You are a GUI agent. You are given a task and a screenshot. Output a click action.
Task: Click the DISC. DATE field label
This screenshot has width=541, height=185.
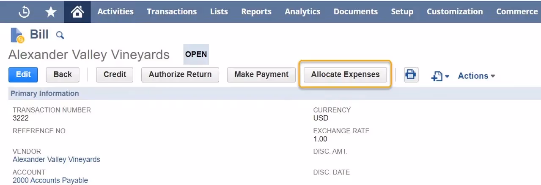click(x=331, y=172)
